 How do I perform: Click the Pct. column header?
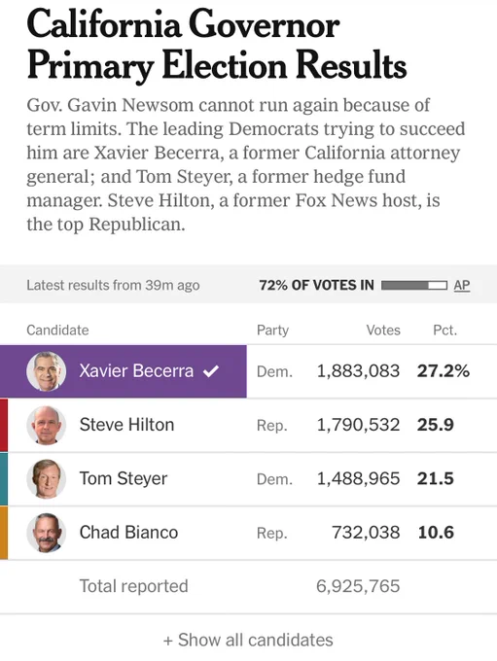445,330
